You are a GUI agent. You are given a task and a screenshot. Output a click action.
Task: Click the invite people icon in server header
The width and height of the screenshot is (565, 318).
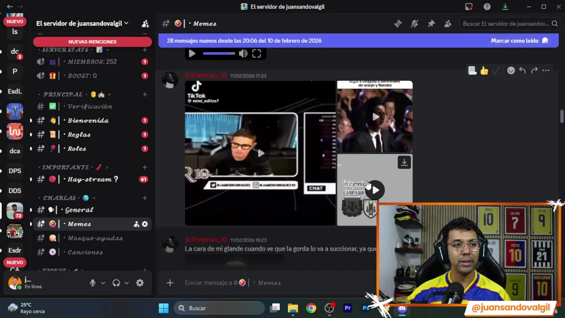(x=145, y=23)
